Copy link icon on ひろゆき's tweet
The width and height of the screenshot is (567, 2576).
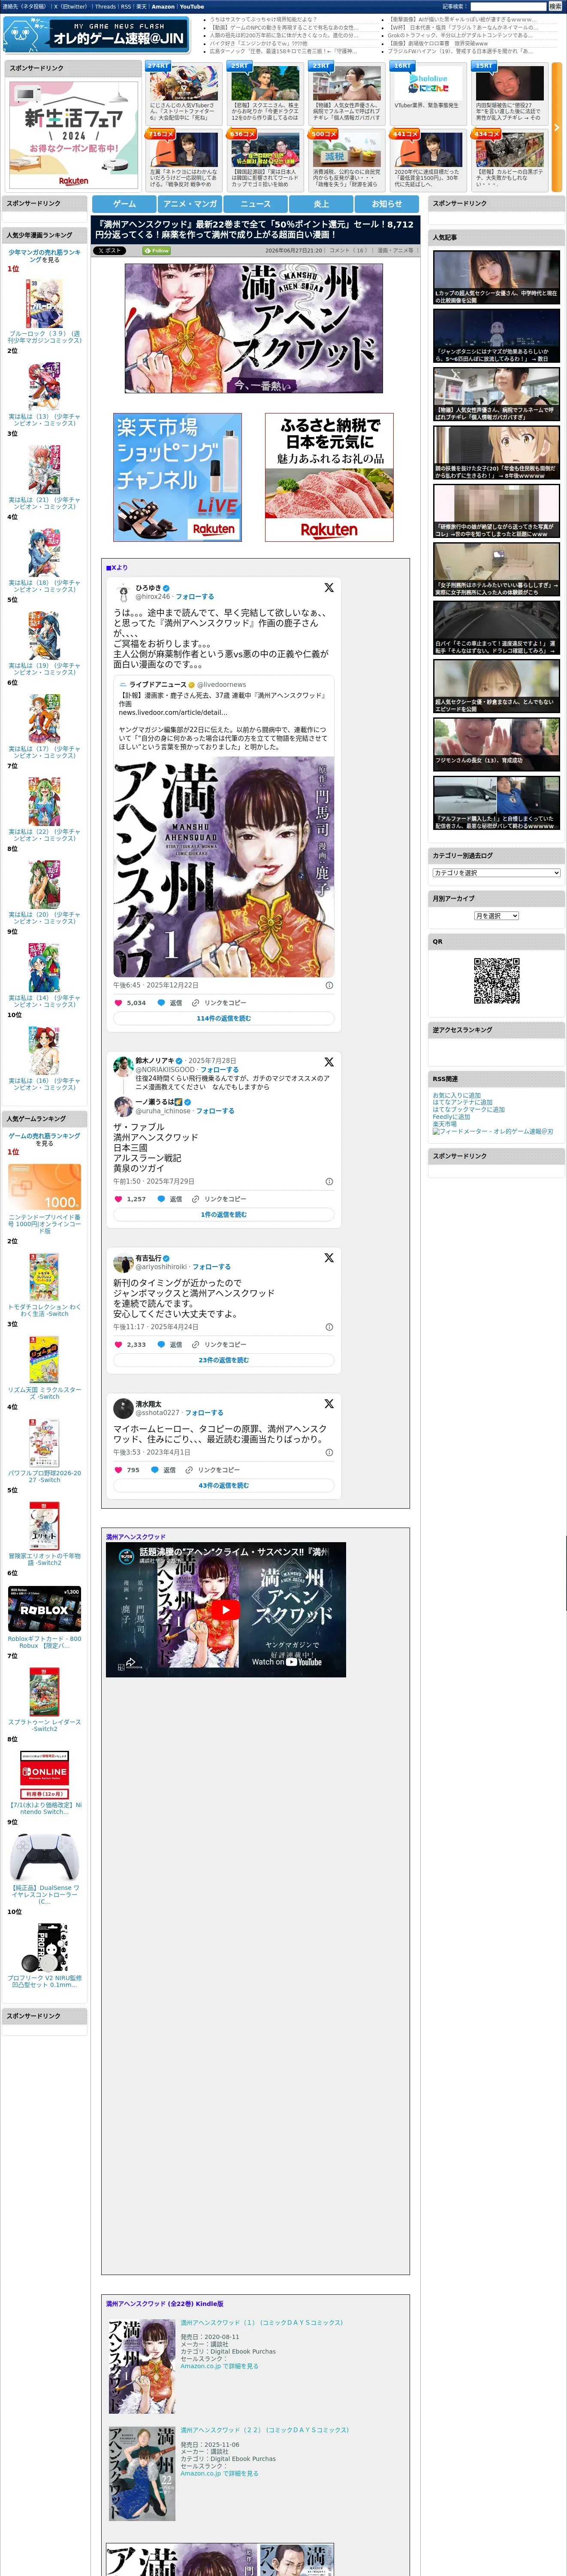coord(196,1002)
